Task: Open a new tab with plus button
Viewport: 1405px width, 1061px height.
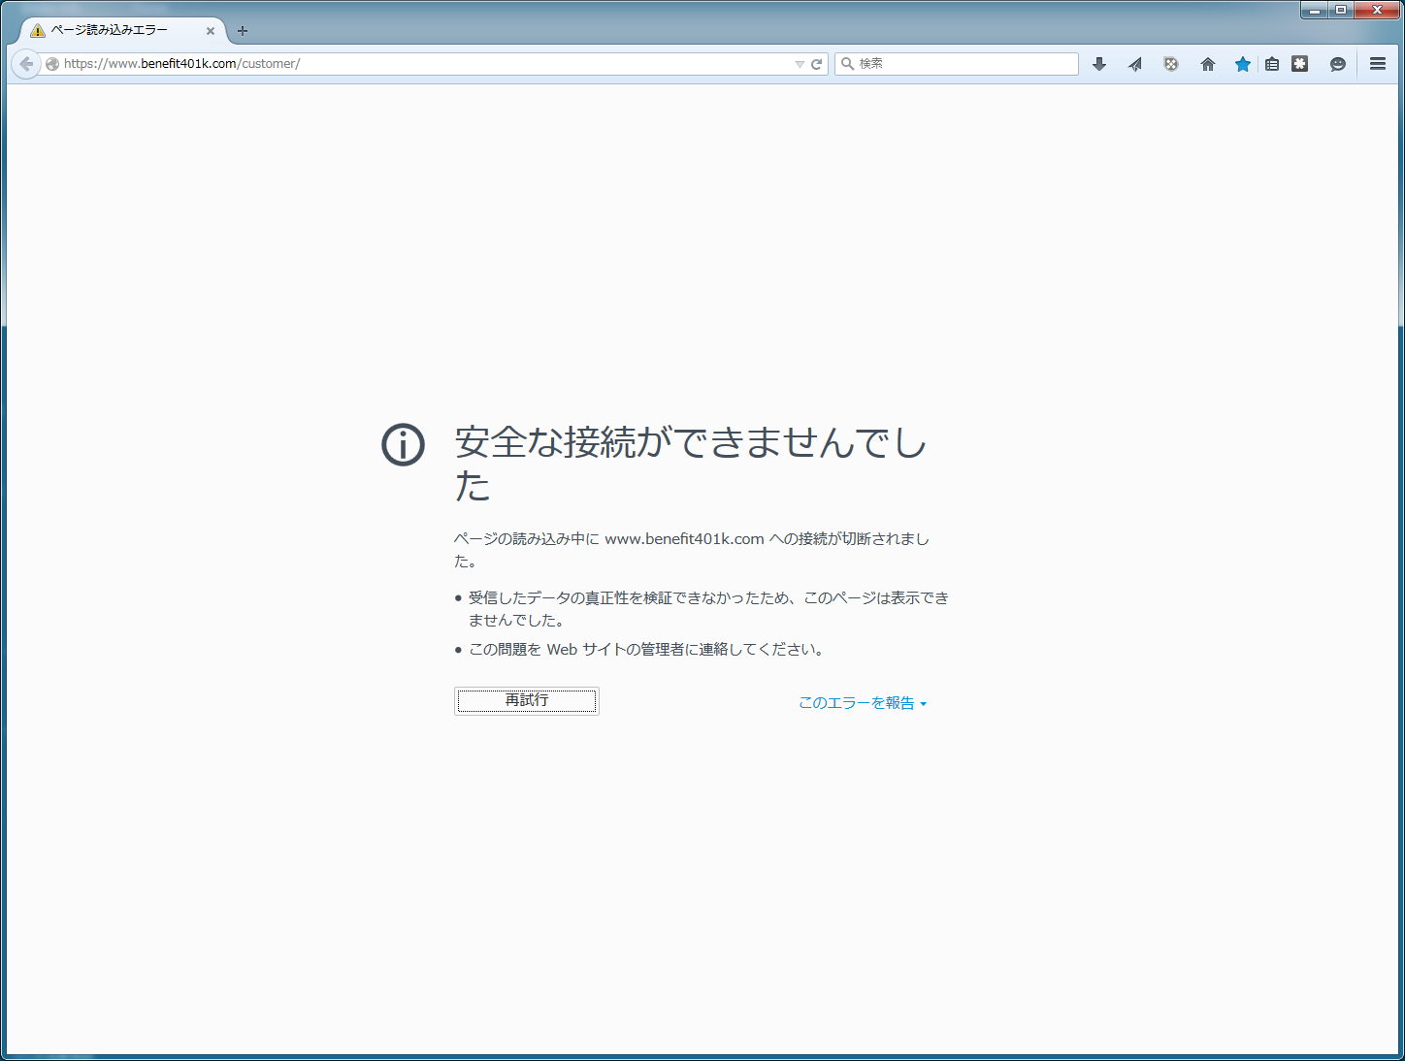Action: (x=243, y=31)
